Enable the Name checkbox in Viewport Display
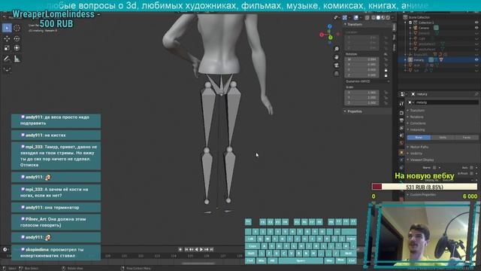The width and height of the screenshot is (481, 271). point(434,168)
